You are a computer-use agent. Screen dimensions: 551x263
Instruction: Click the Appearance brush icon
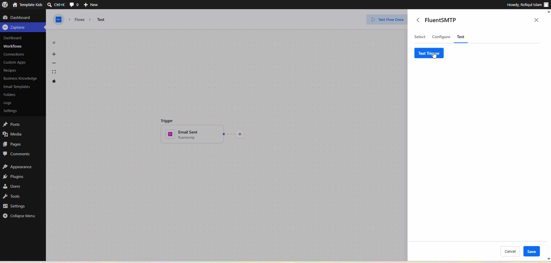(x=5, y=167)
